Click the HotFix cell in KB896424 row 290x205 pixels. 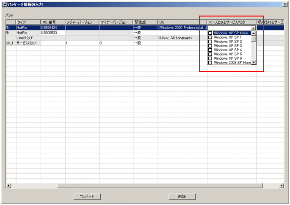click(x=28, y=28)
